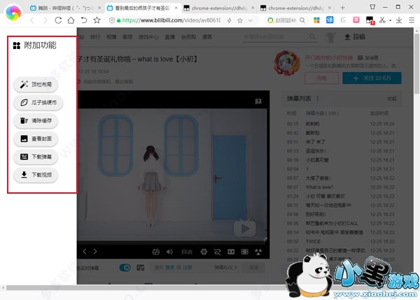Collapse the danmaku list with 收起
The height and width of the screenshot is (300, 420).
(x=392, y=99)
